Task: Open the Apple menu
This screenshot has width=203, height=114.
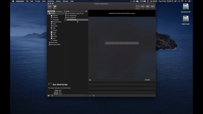Action: [13, 1]
